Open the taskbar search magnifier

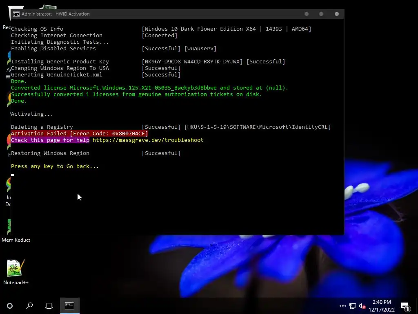29,306
